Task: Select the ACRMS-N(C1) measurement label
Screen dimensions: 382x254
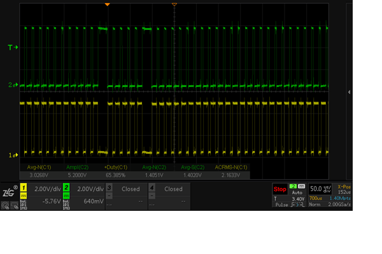Action: coord(231,167)
